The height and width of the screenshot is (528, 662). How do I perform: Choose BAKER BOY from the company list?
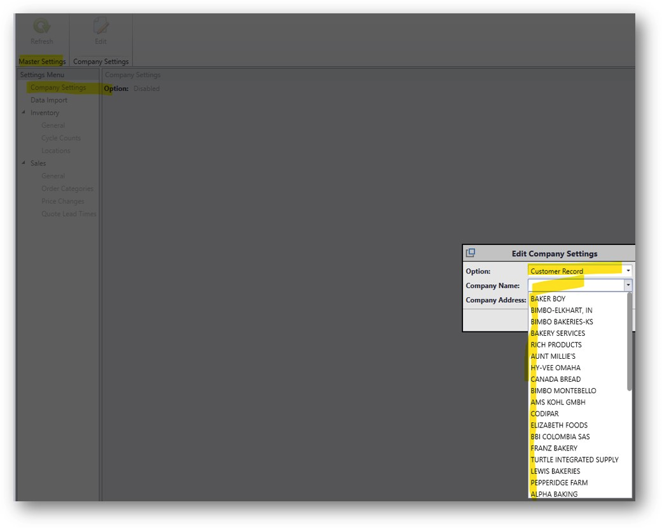[548, 299]
